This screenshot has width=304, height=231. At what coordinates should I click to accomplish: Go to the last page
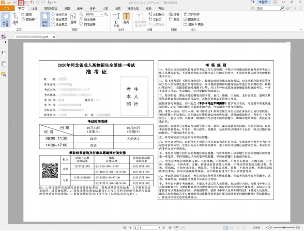[x=170, y=228]
